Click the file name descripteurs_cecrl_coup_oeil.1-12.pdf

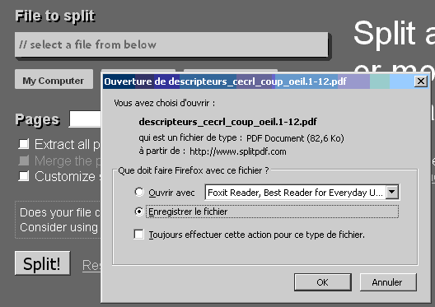click(x=227, y=122)
